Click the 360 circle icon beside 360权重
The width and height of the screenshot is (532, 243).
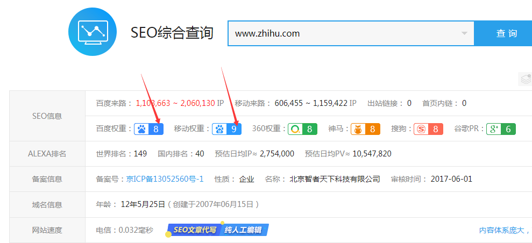[295, 129]
